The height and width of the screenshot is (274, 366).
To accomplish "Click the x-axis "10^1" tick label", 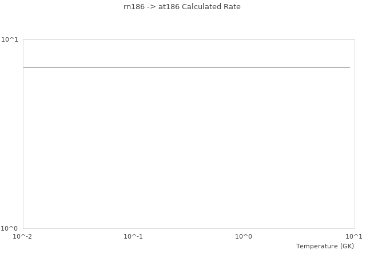I will (x=354, y=236).
